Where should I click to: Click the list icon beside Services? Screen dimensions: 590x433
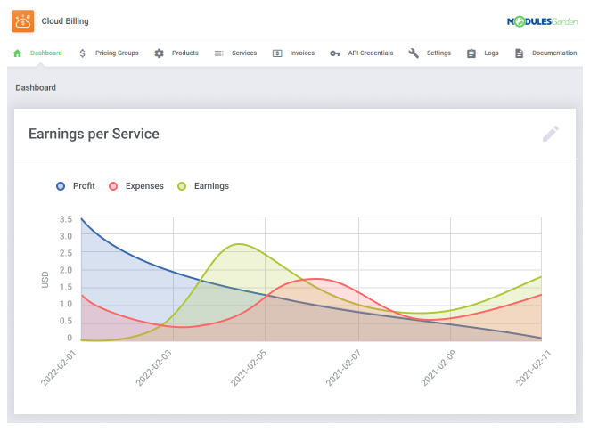218,53
